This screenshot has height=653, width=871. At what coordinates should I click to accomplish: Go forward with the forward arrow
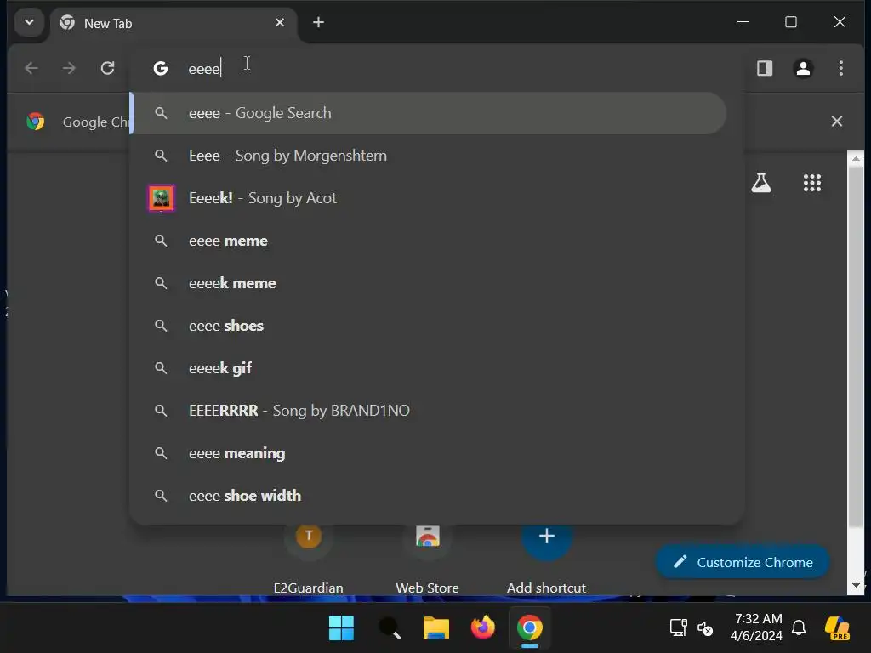click(x=69, y=68)
